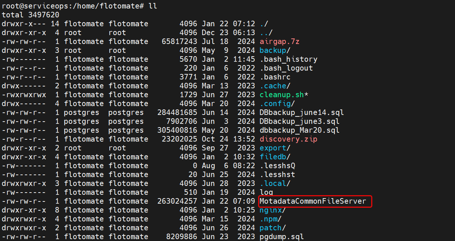Image resolution: width=455 pixels, height=241 pixels.
Task: Click the .config/ directory name
Action: [x=277, y=103]
